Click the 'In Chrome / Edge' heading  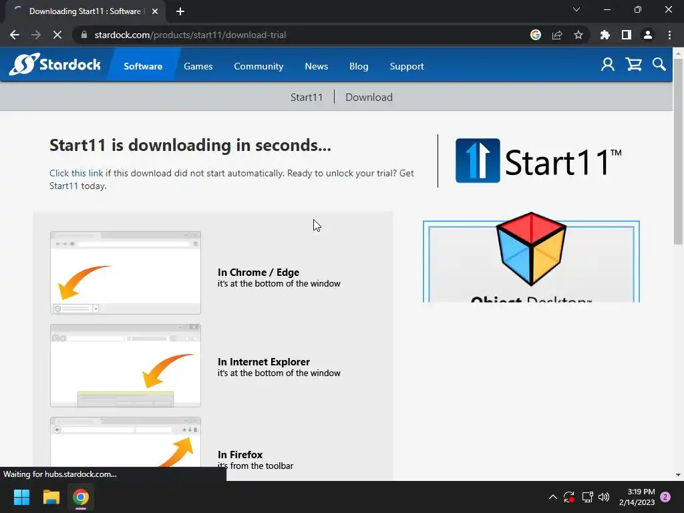(259, 273)
